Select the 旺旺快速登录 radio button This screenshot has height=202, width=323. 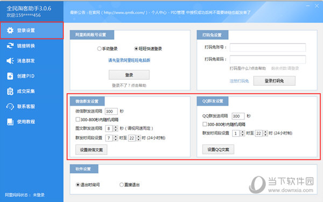(136, 48)
